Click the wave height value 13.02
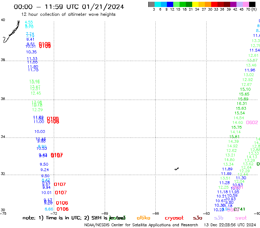This screenshot has height=228, width=260. 249,75
